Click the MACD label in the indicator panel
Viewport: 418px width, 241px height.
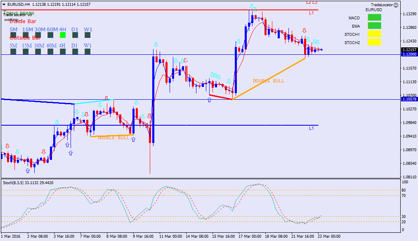[x=354, y=18]
